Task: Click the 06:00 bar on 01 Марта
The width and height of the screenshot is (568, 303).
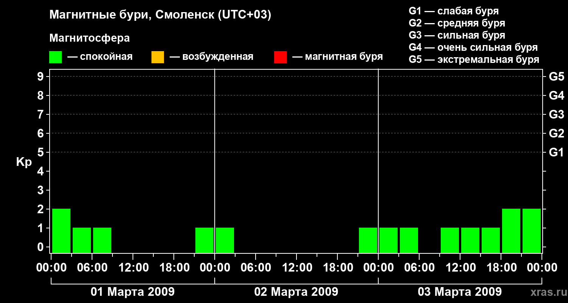Action: point(102,240)
